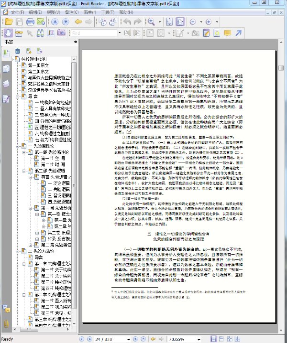Open search with binoculars icon
The height and width of the screenshot is (343, 287).
[x=40, y=33]
